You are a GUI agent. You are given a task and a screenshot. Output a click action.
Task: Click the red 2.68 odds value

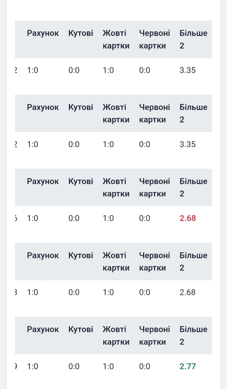pyautogui.click(x=188, y=218)
